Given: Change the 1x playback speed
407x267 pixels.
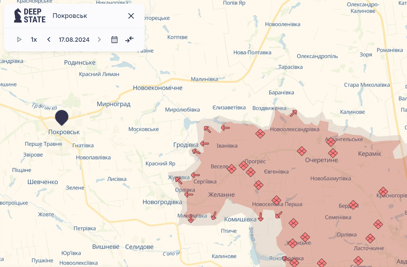Looking at the screenshot, I should point(34,40).
